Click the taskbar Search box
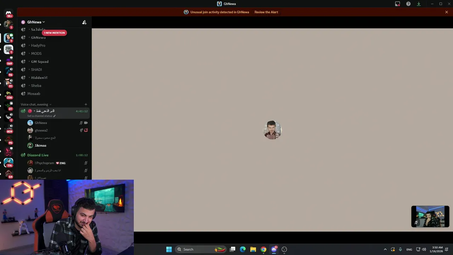453x255 pixels. coord(201,249)
